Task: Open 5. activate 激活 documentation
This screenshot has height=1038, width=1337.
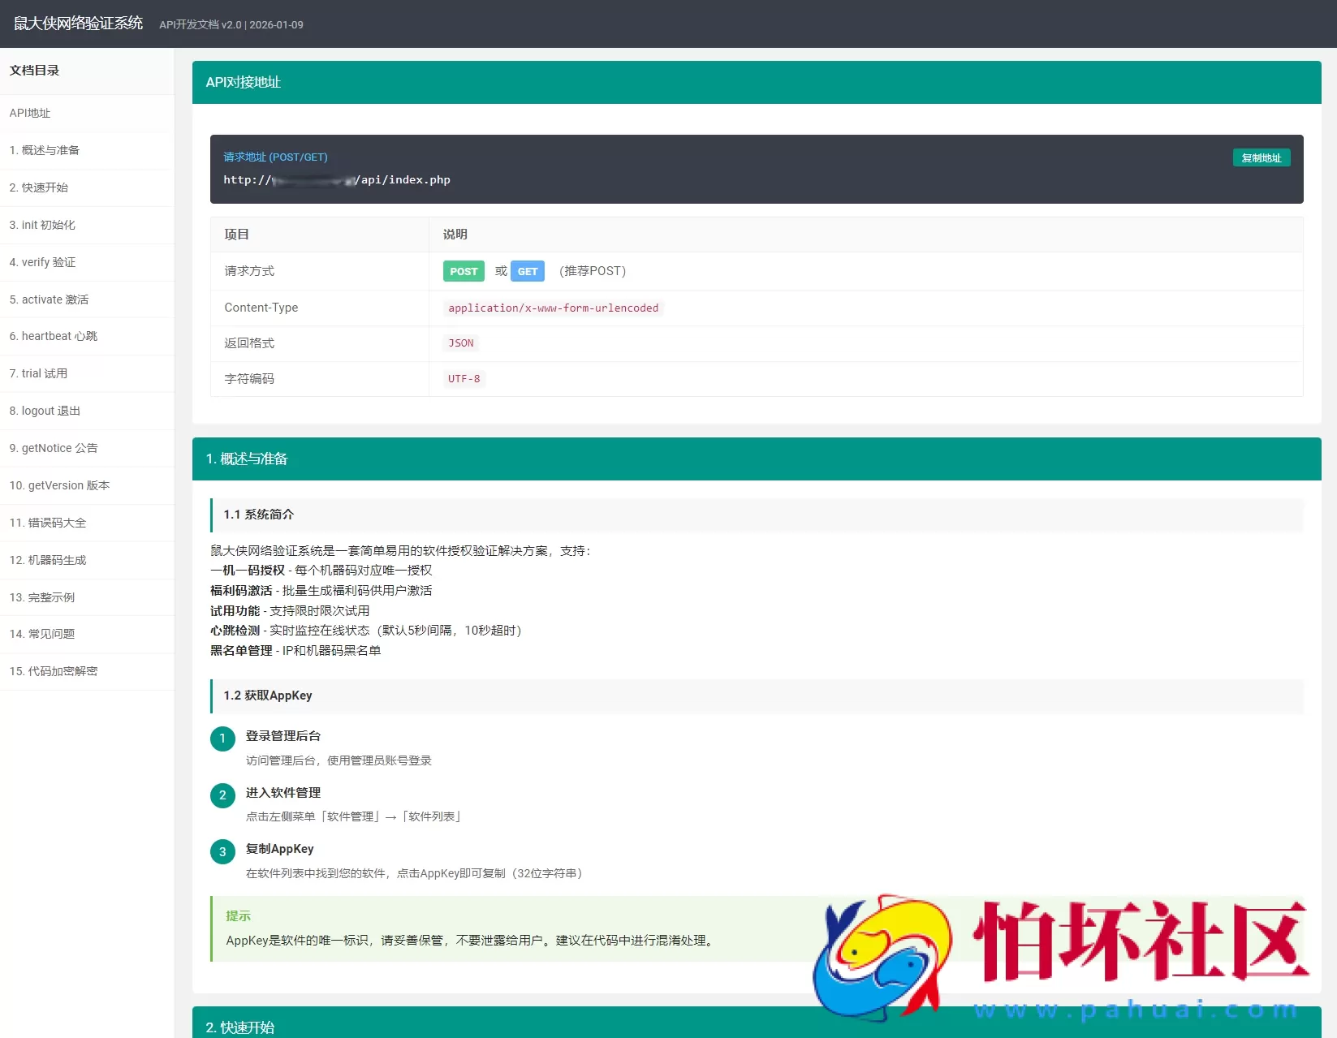Action: [49, 299]
